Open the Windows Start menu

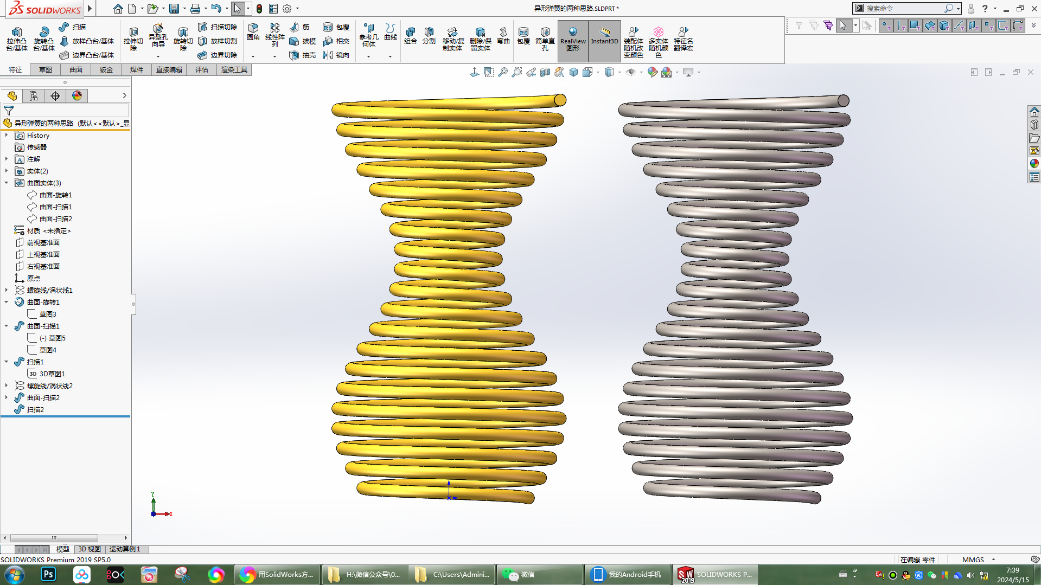tap(15, 575)
